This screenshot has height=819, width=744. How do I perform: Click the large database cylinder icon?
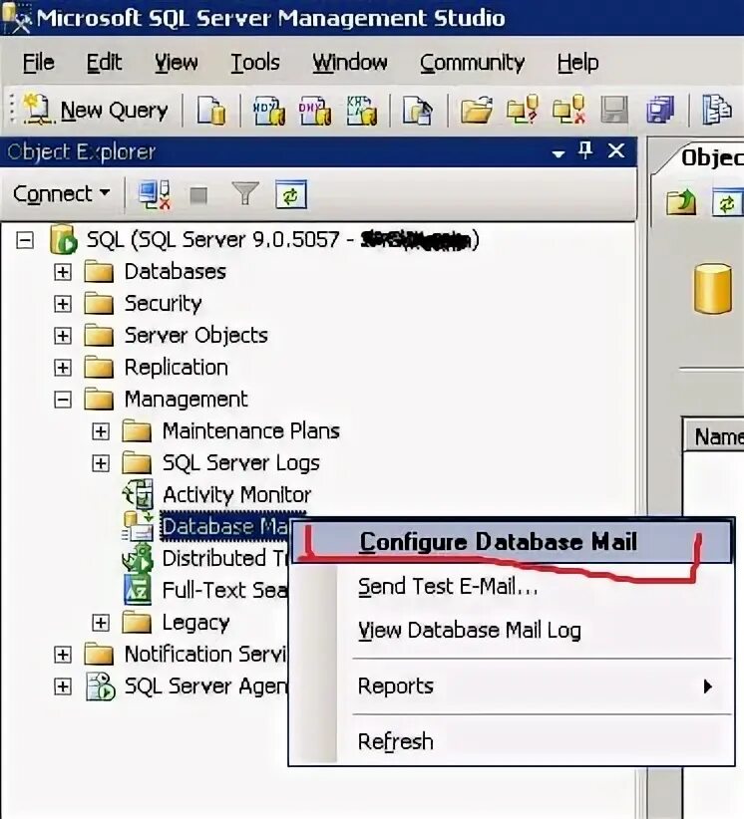[713, 288]
